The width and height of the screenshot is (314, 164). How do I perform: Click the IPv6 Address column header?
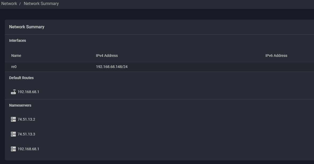click(276, 56)
